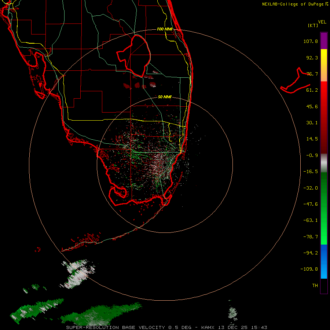Click the 100 NMI range ring label

[x=165, y=29]
